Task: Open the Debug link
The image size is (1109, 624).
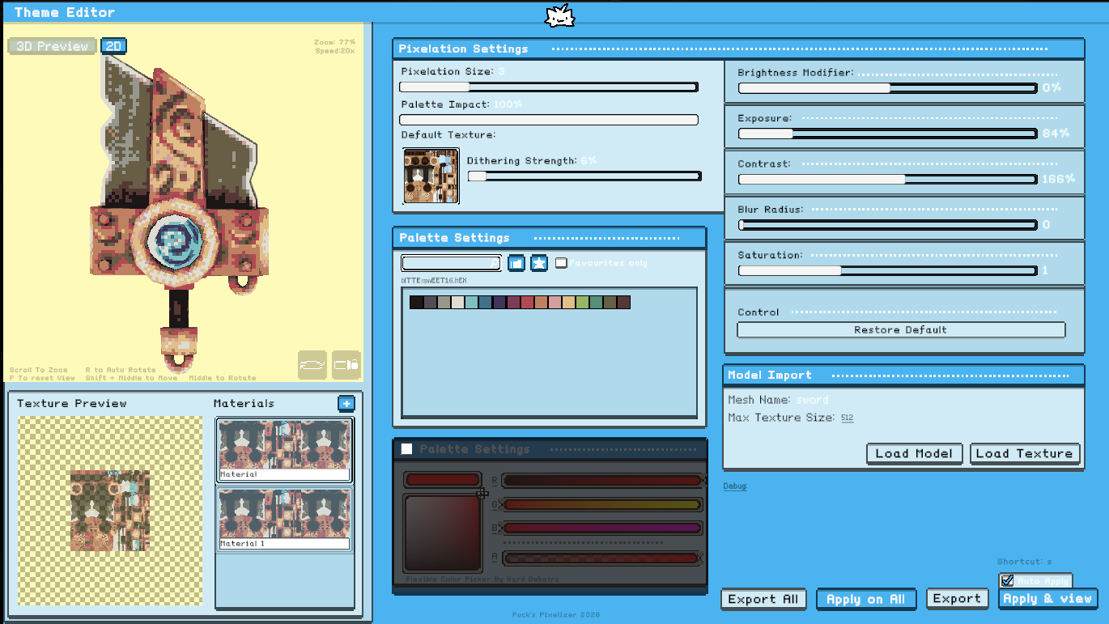Action: tap(735, 486)
